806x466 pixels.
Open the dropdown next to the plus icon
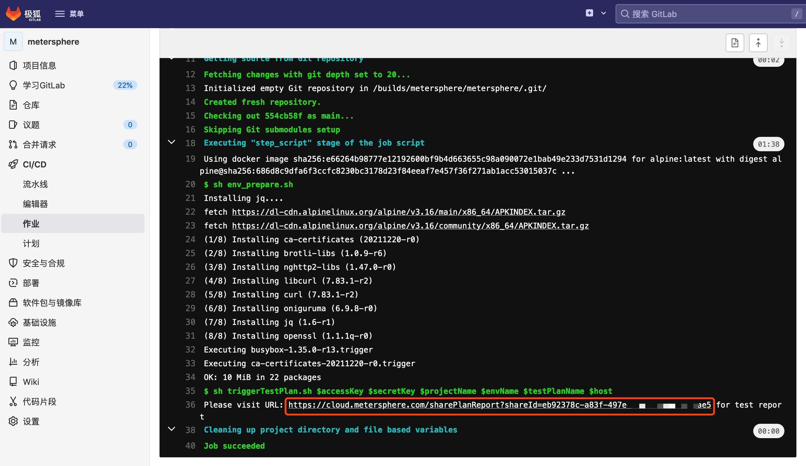(603, 13)
